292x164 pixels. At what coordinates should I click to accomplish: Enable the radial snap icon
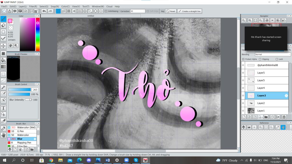tap(80, 11)
